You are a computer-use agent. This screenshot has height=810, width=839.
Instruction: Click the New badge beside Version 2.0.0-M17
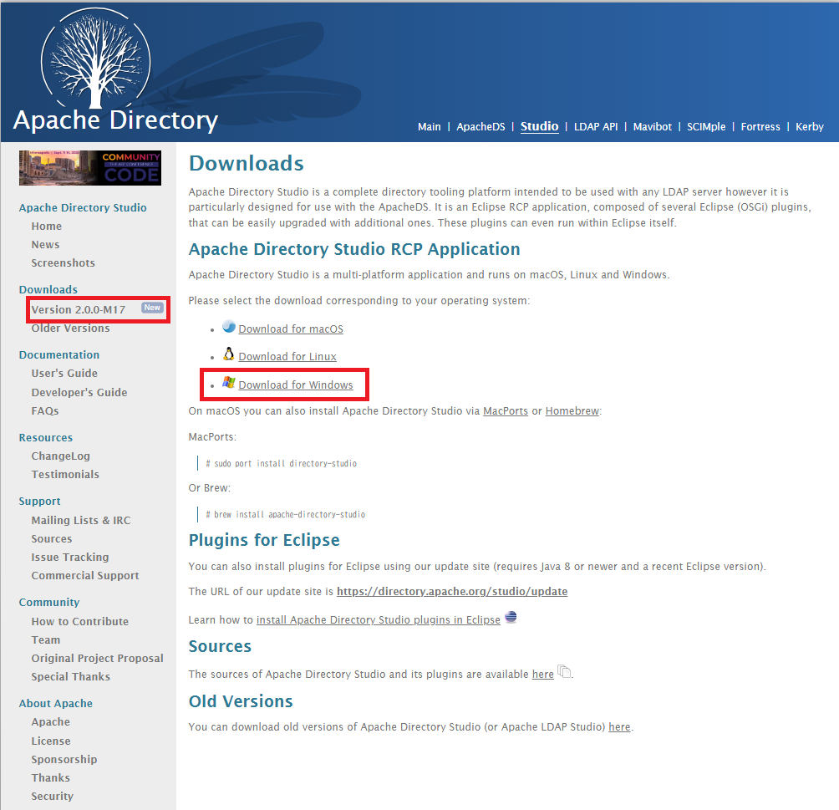click(x=152, y=308)
